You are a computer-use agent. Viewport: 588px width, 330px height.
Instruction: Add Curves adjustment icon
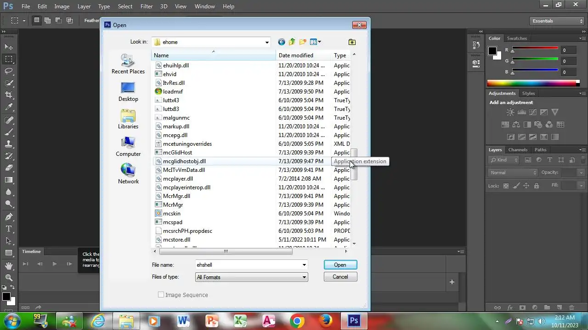click(x=532, y=112)
